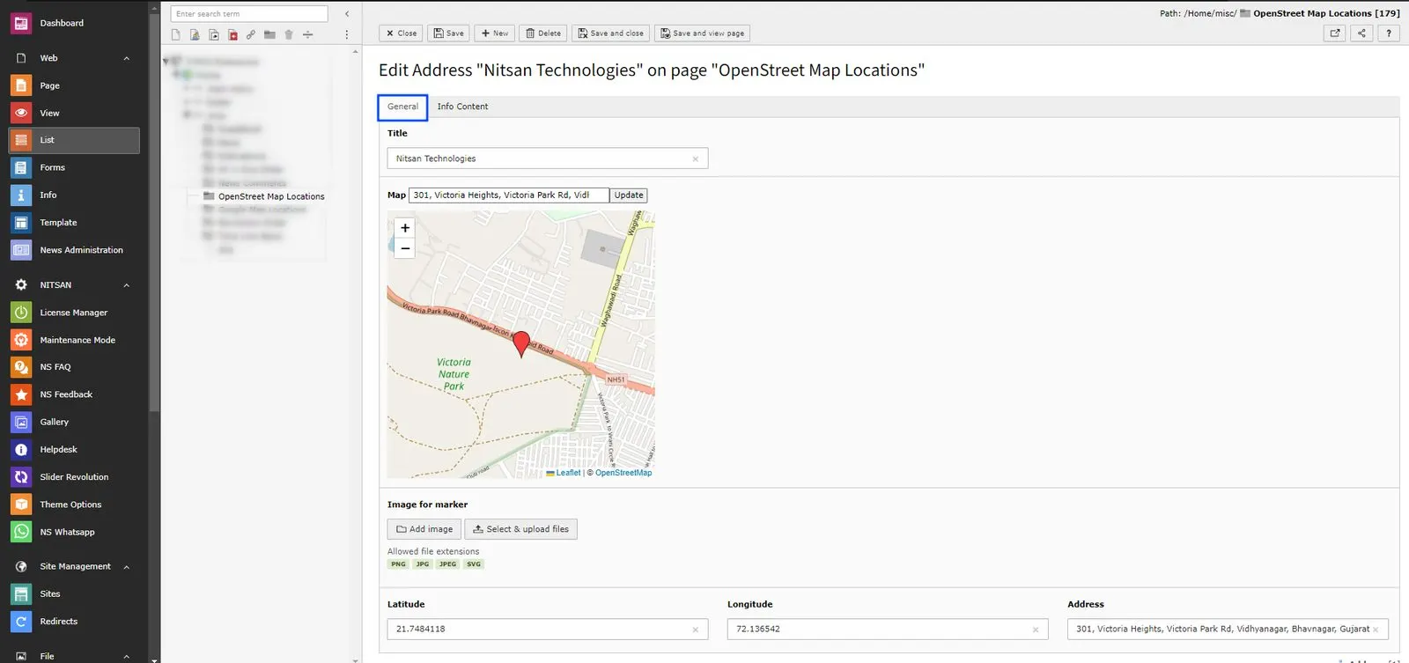The height and width of the screenshot is (663, 1409).
Task: Collapse the page tree panel
Action: click(x=347, y=14)
